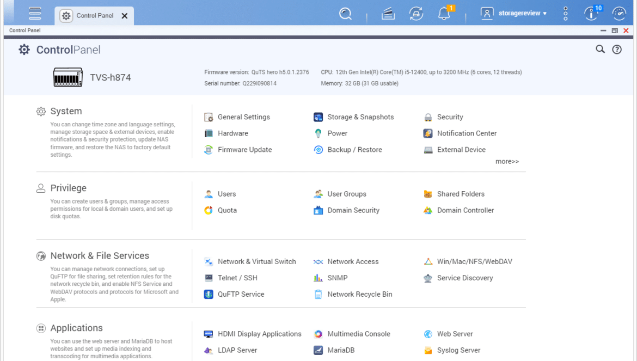Click the Firmware Update icon
Screen dimensions: 637x361
[x=209, y=149]
